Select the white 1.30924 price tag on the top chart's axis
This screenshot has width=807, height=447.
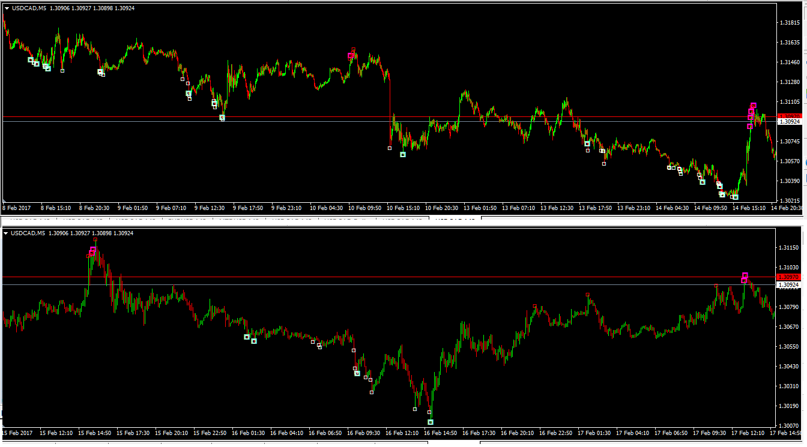788,122
